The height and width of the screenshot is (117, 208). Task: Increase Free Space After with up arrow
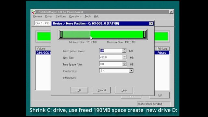pos(124,63)
